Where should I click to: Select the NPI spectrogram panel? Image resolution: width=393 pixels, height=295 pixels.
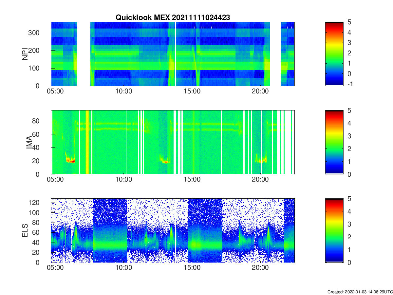pyautogui.click(x=173, y=54)
